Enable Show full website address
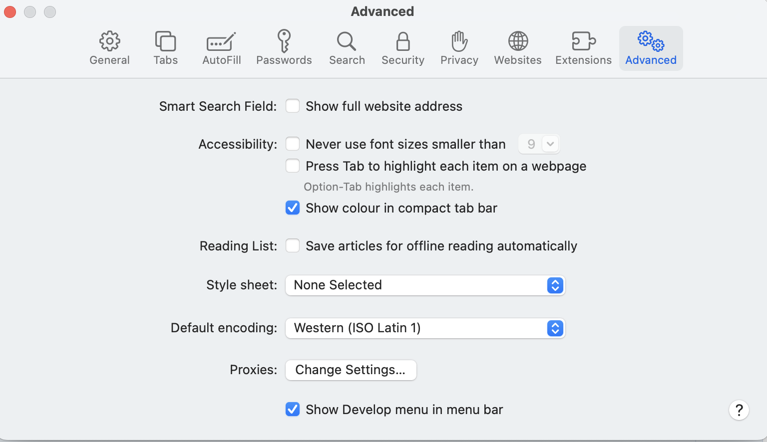 pos(293,106)
